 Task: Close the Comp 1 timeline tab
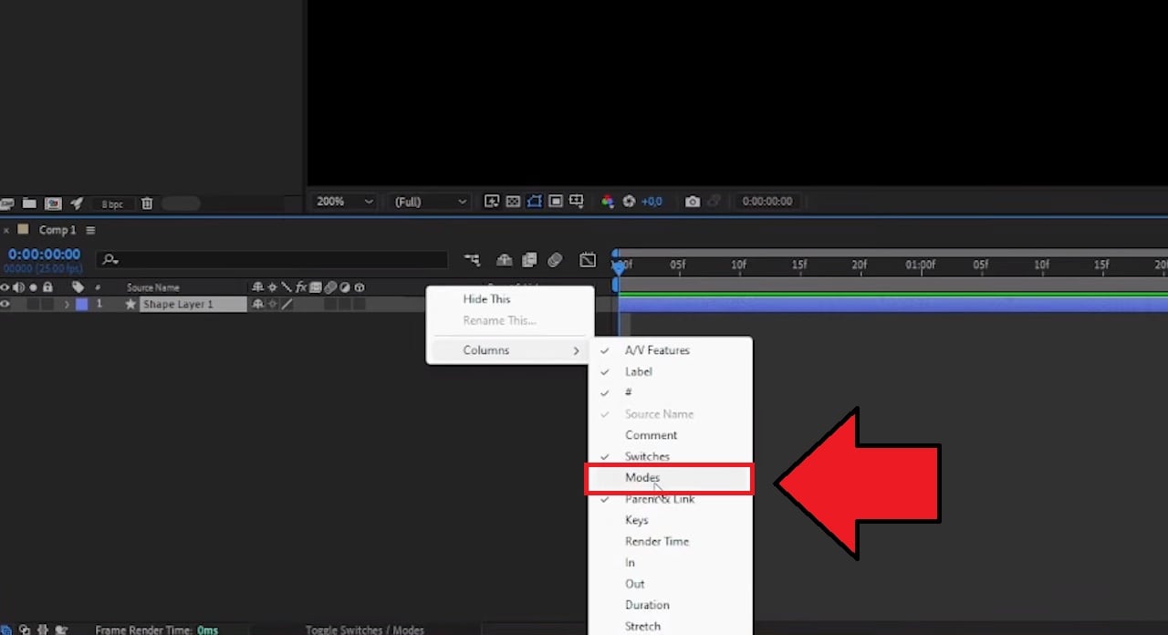coord(5,231)
